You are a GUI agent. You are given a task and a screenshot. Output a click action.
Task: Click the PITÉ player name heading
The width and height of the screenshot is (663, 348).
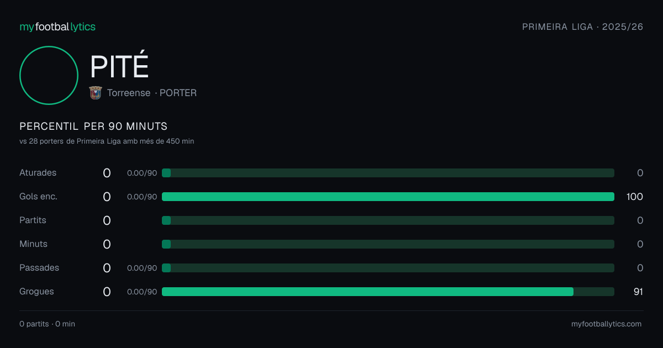119,67
